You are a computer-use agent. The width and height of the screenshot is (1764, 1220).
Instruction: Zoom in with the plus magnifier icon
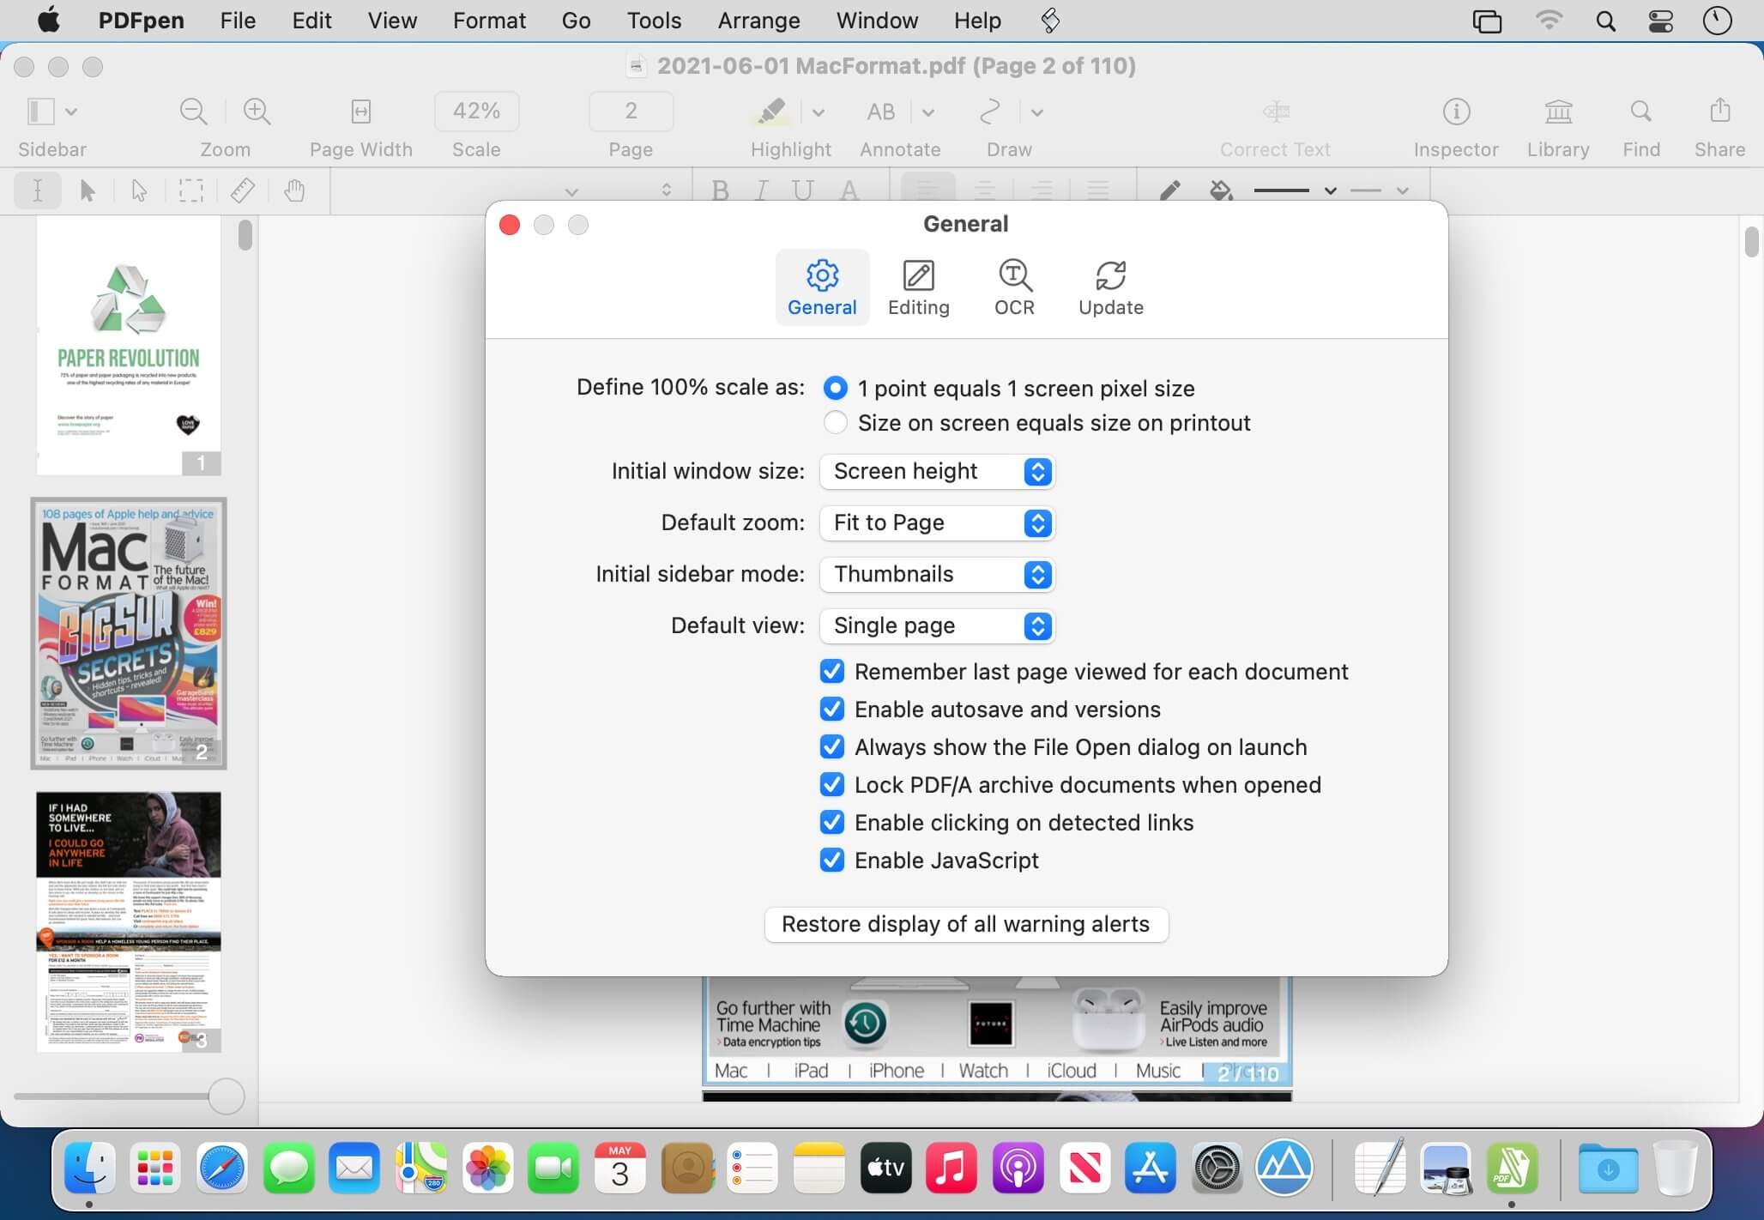tap(257, 112)
